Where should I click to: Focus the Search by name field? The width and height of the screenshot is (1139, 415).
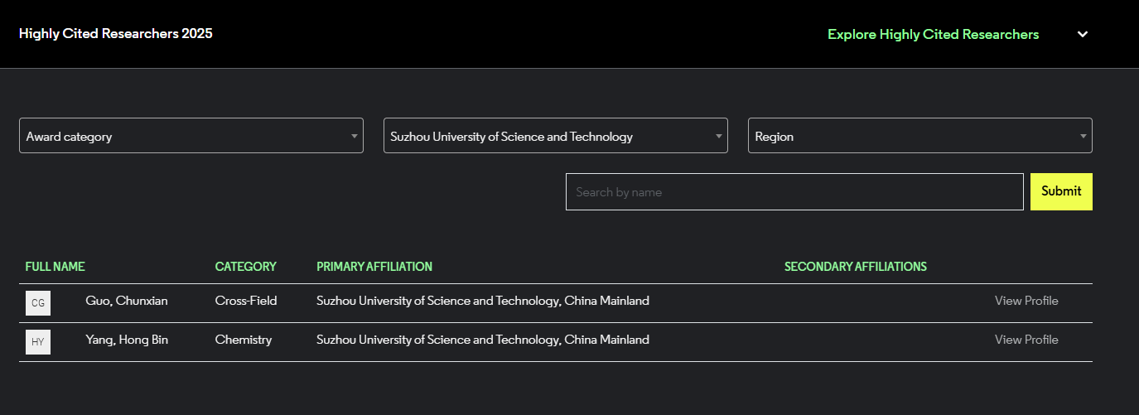(x=794, y=191)
